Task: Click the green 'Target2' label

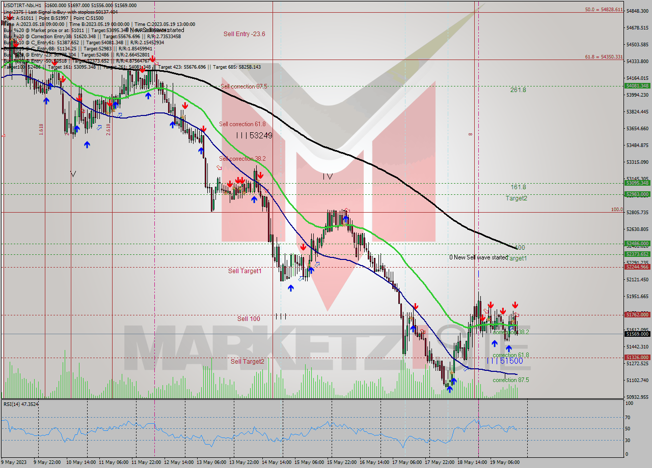Action: pos(517,198)
